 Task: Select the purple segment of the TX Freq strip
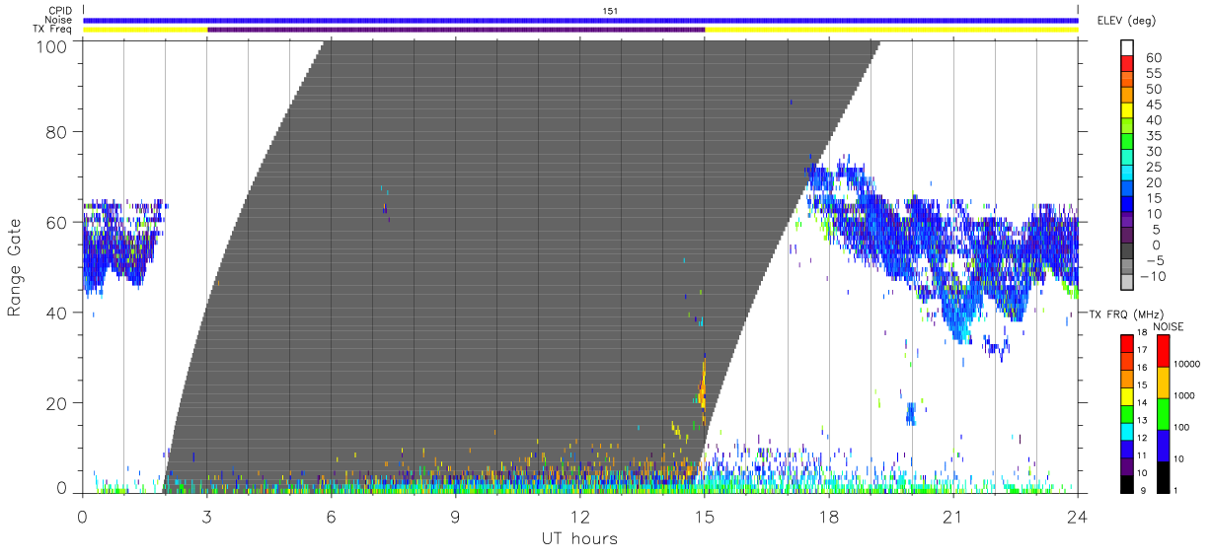[456, 30]
